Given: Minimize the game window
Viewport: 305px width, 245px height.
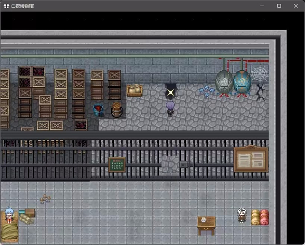Looking at the screenshot, I should coord(262,6).
